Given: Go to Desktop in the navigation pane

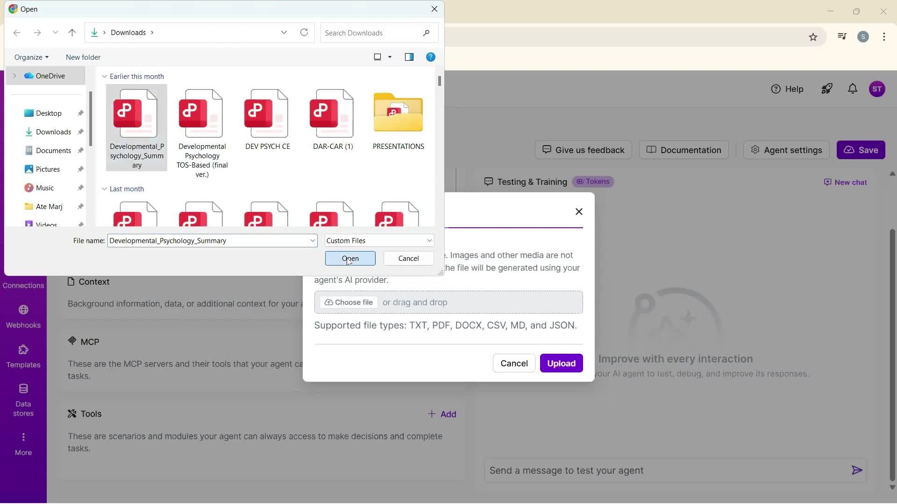Looking at the screenshot, I should click(49, 113).
